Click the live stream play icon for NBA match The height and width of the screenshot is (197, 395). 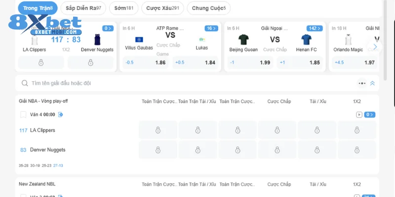click(359, 115)
